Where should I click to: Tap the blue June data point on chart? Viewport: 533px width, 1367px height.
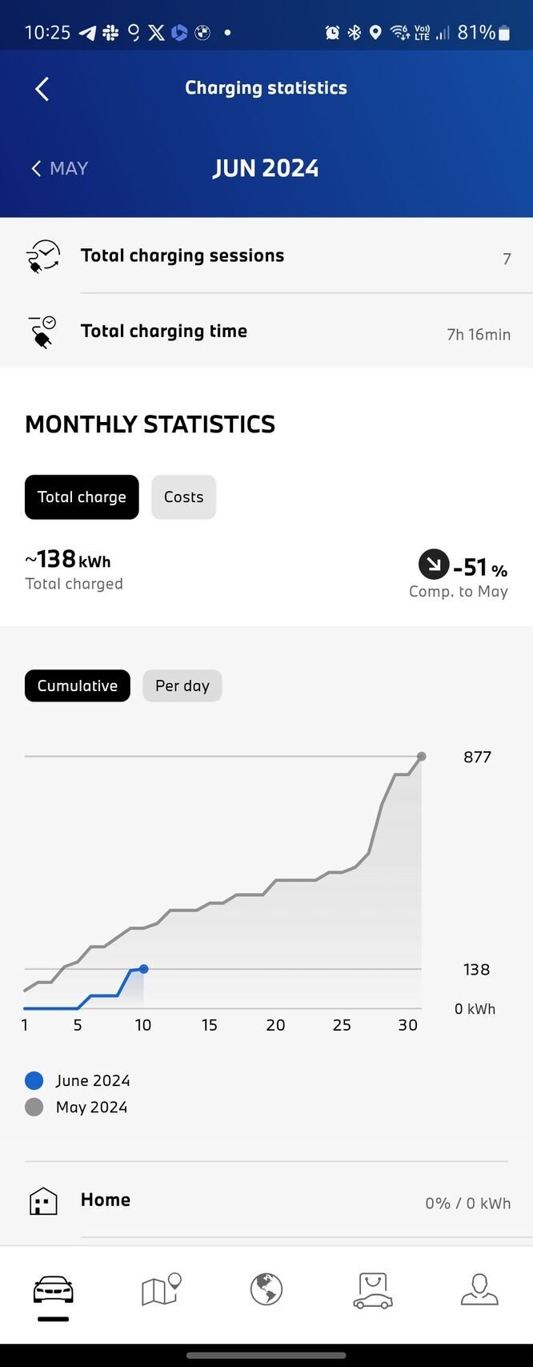pyautogui.click(x=143, y=969)
